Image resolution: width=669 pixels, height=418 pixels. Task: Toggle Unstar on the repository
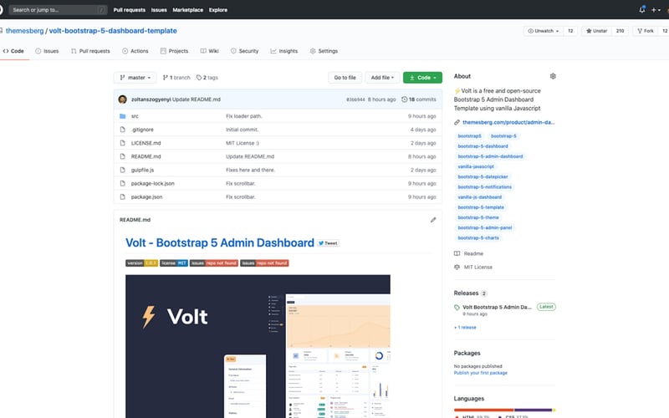pos(596,31)
